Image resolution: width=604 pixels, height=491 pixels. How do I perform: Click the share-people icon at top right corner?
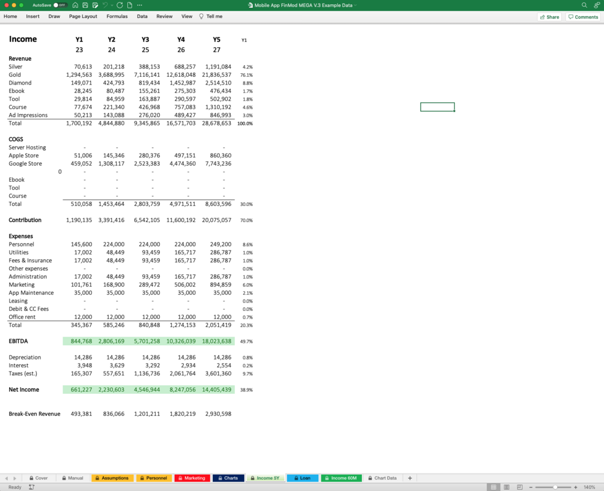point(597,5)
